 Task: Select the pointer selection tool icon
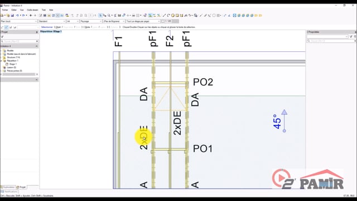point(100,16)
